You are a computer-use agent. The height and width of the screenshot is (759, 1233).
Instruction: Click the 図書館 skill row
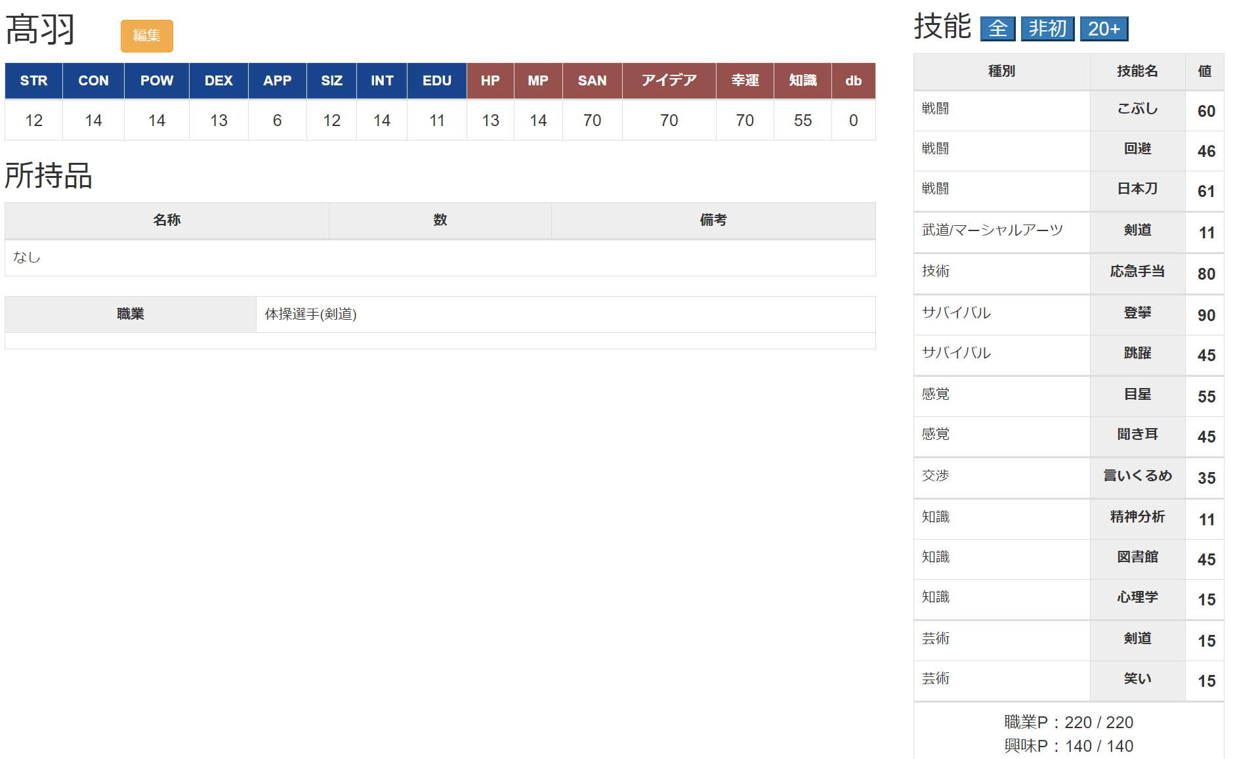pyautogui.click(x=1137, y=557)
